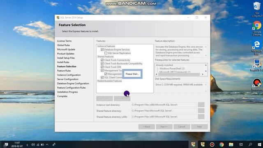Open the Google Chrome desktop shortcut
This screenshot has width=263, height=148.
click(x=257, y=28)
